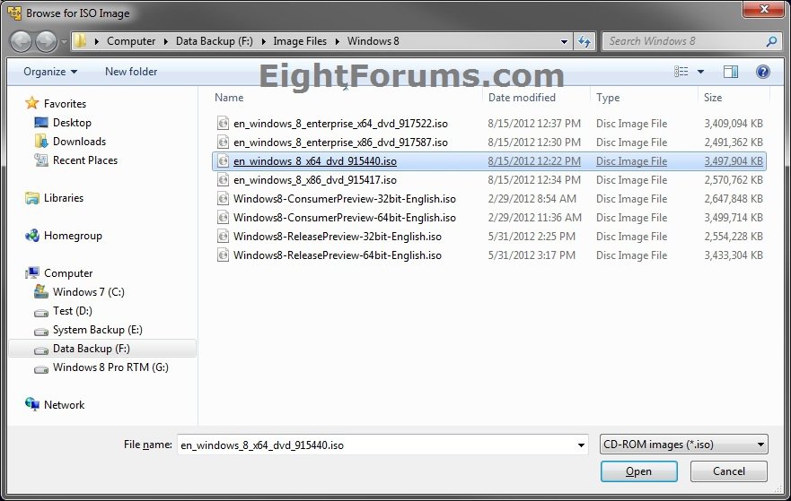This screenshot has height=501, width=791.
Task: Click Computer in the address breadcrumb
Action: point(131,41)
